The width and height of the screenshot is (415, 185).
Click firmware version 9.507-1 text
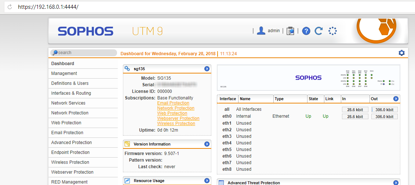(x=171, y=154)
